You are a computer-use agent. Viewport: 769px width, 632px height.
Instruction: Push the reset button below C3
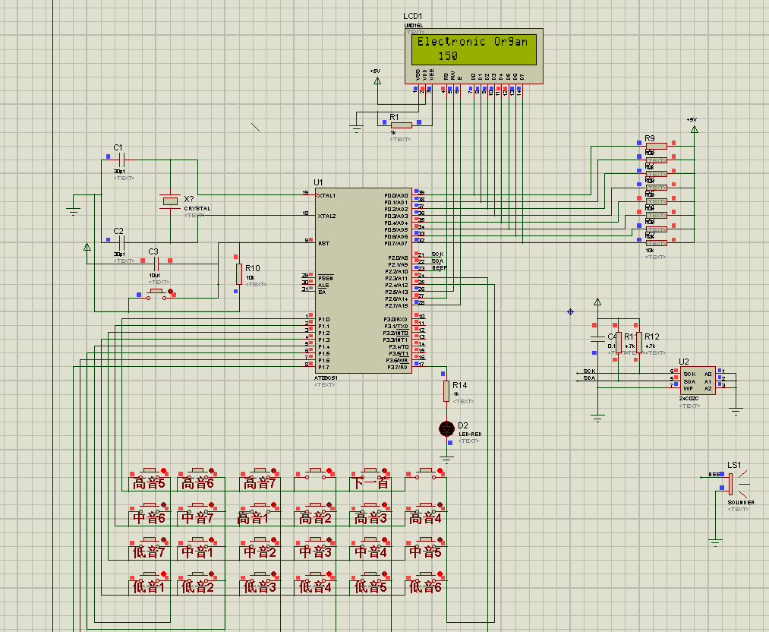coord(157,294)
